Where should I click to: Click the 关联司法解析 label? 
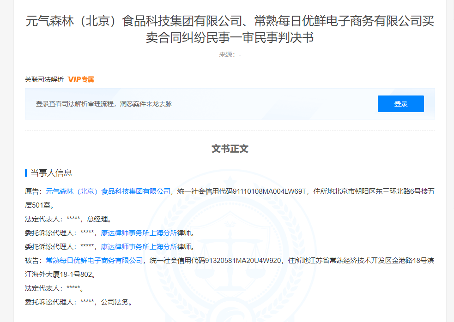click(x=44, y=79)
